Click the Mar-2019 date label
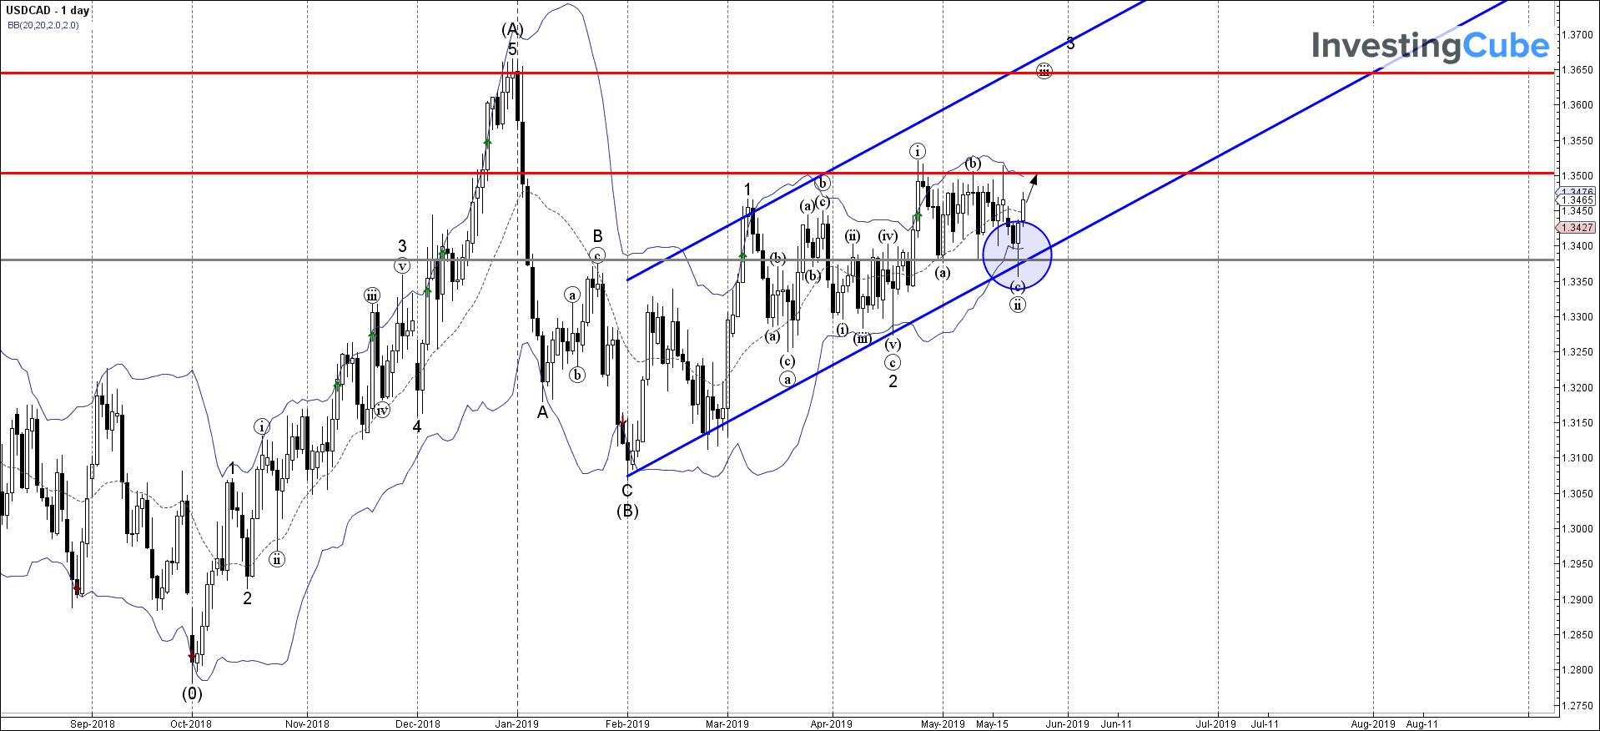The image size is (1600, 731). click(727, 723)
